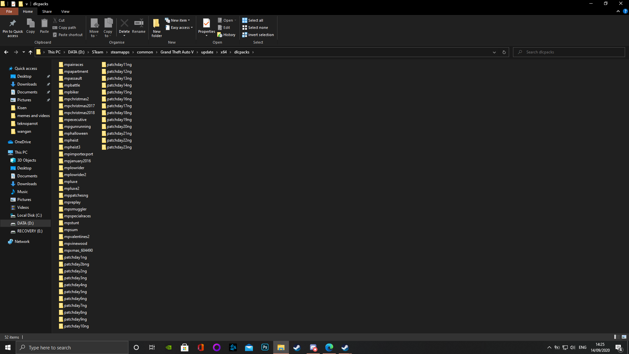Click Copy path command
The image size is (629, 354).
(x=64, y=28)
